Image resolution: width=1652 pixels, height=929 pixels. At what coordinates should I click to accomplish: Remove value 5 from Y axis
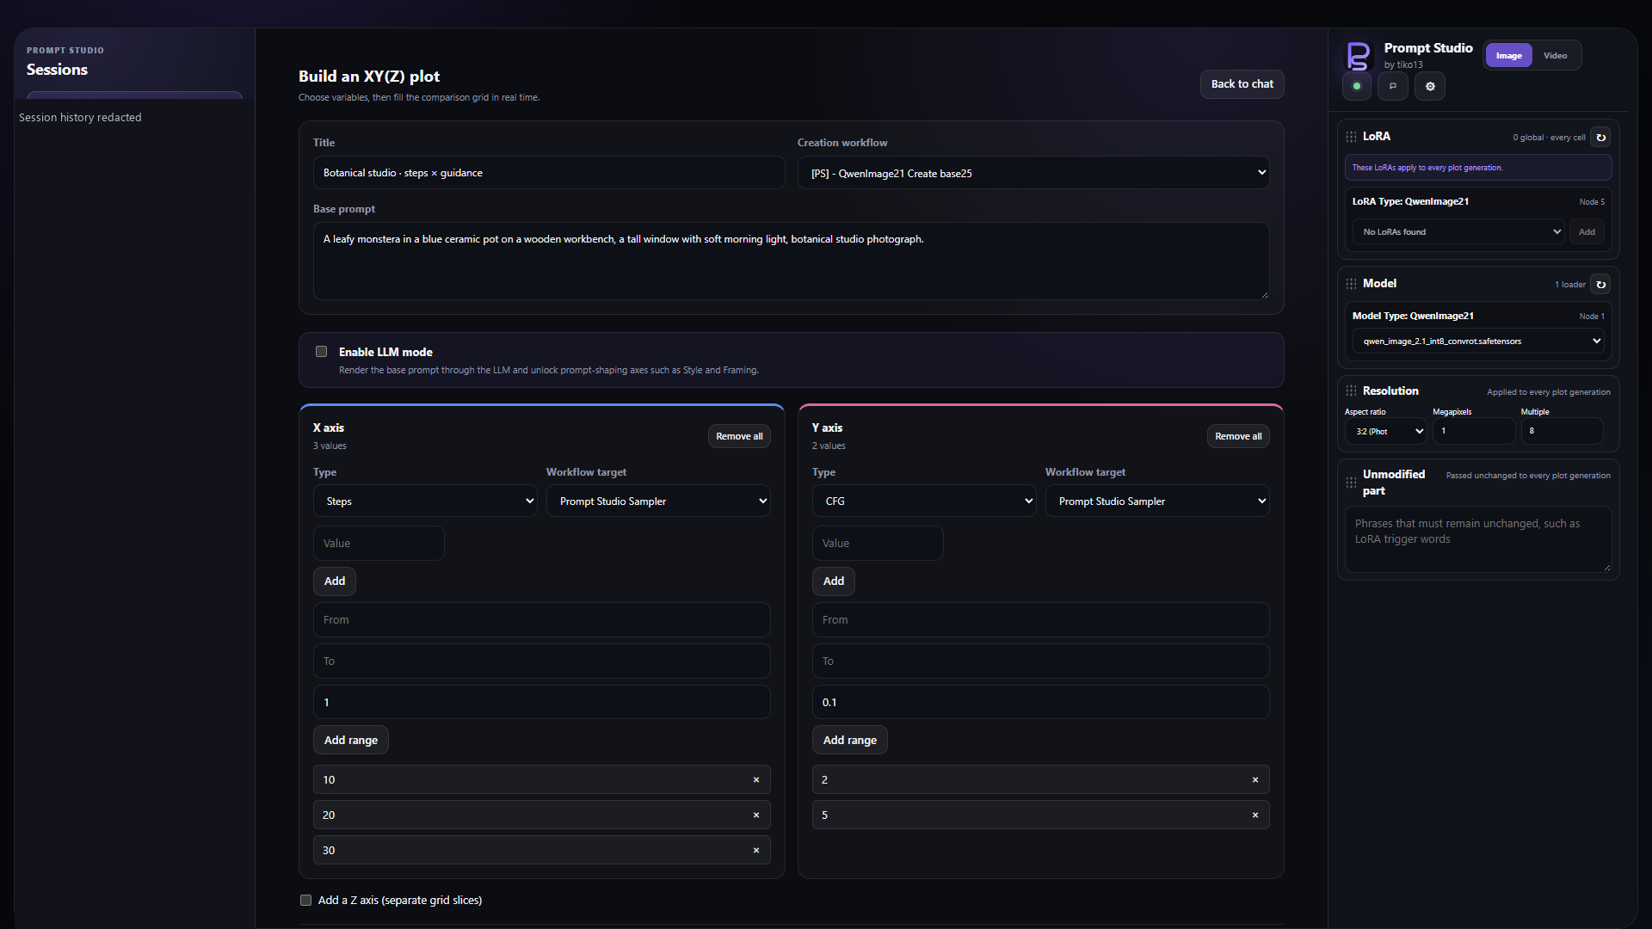coord(1255,815)
